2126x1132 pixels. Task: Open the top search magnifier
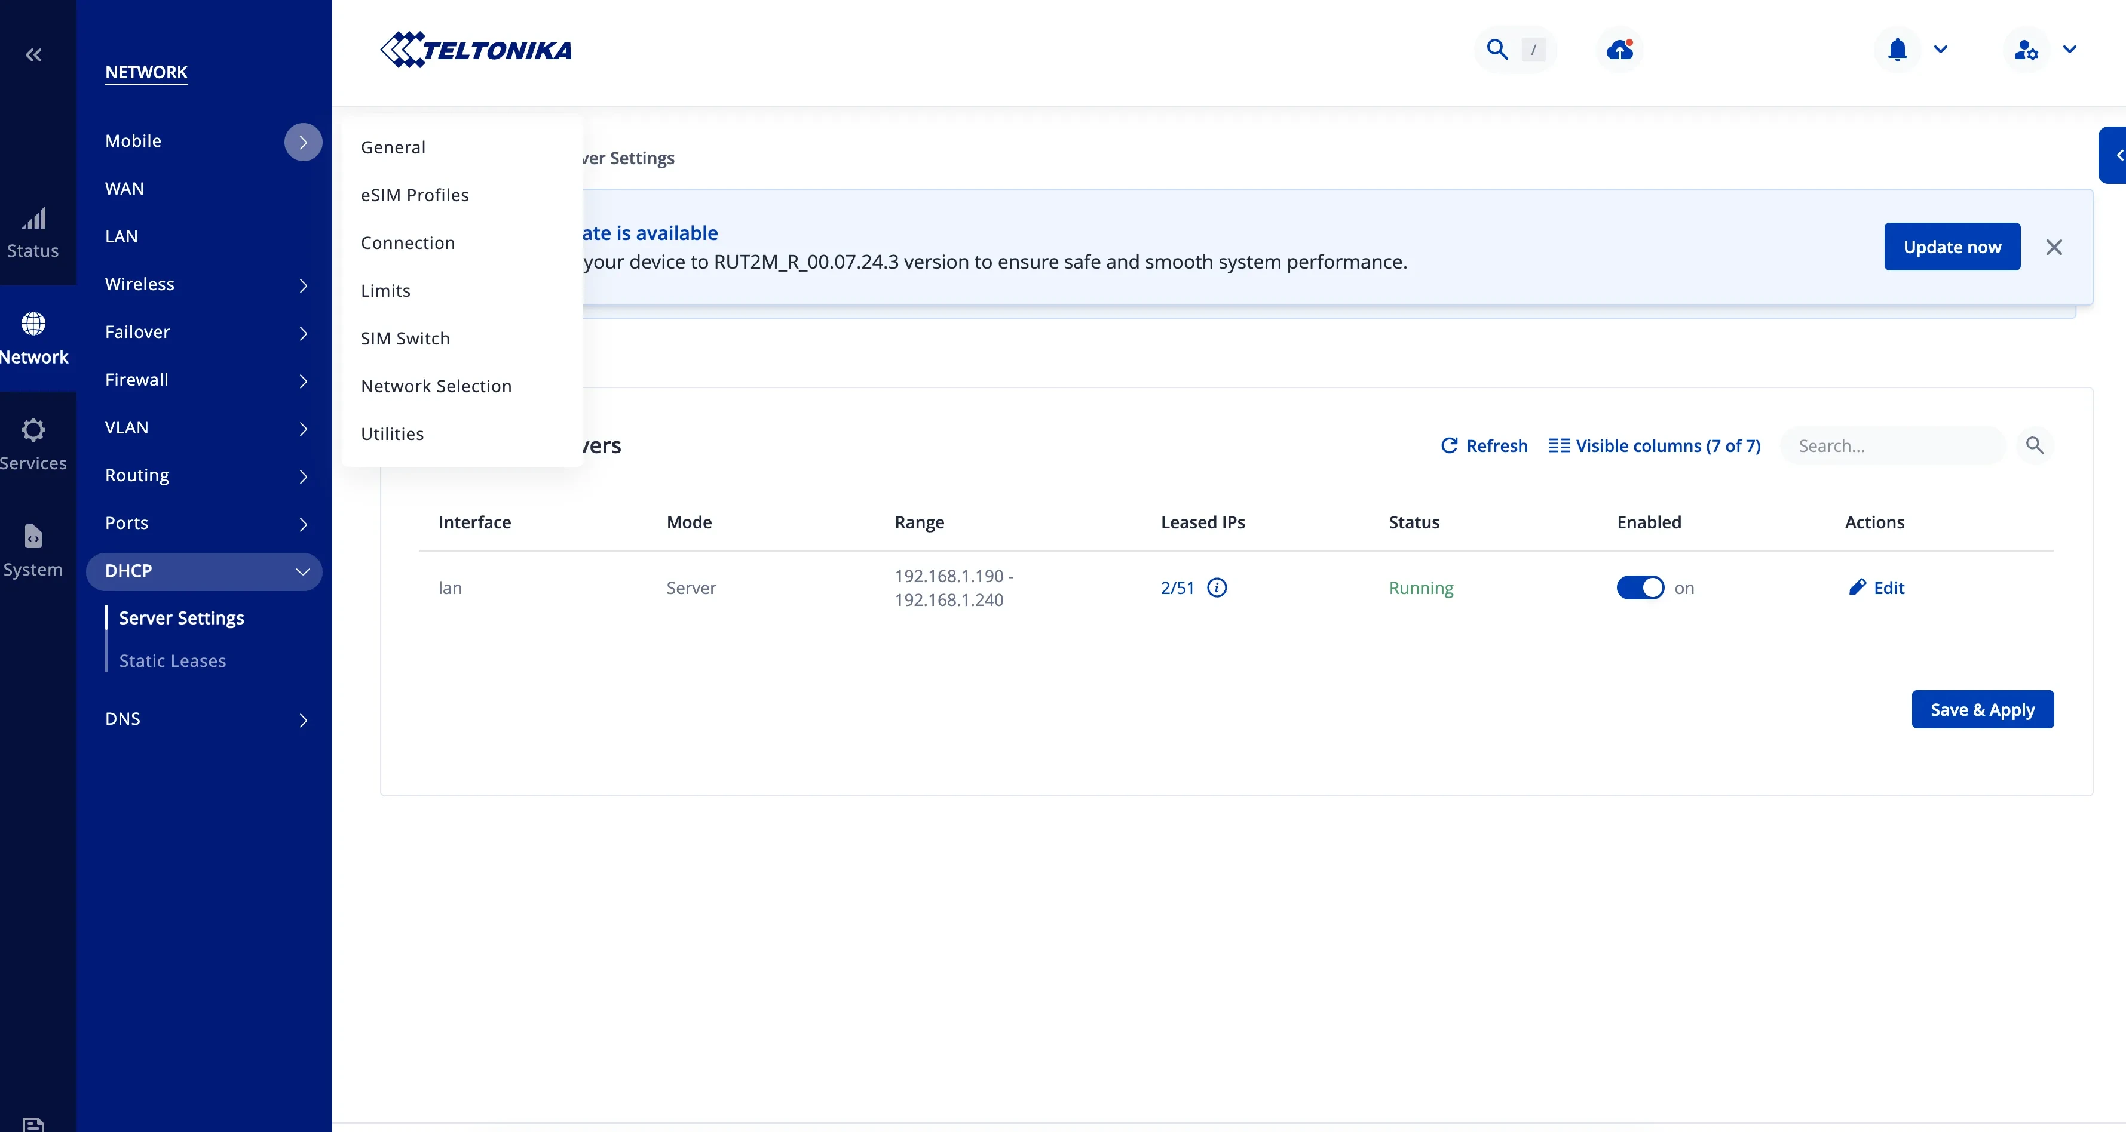tap(1497, 50)
